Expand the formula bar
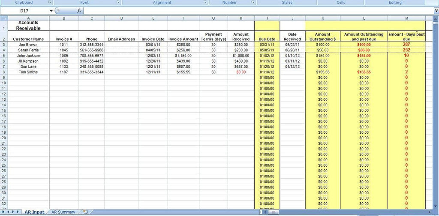The image size is (439, 216). [436, 11]
